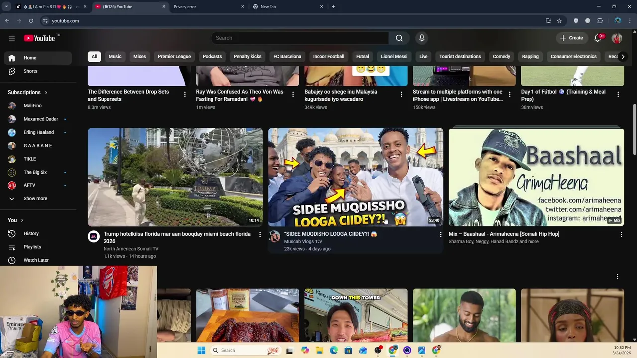Viewport: 637px width, 358px height.
Task: Open Shorts shelf options menu
Action: (617, 277)
